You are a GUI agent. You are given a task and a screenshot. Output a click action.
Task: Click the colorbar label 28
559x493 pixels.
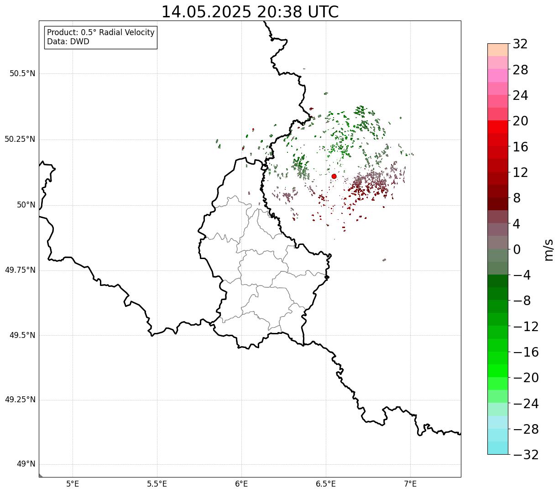click(x=520, y=70)
